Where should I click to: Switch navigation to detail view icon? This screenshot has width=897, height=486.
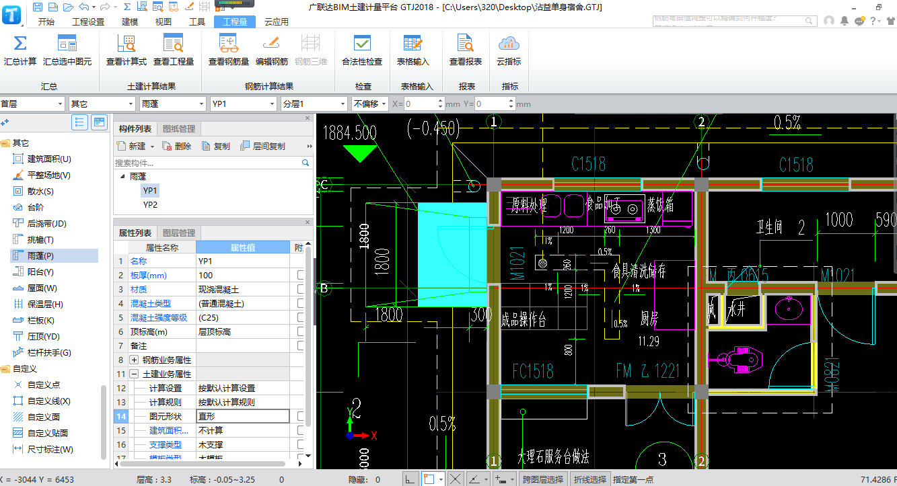pos(100,122)
